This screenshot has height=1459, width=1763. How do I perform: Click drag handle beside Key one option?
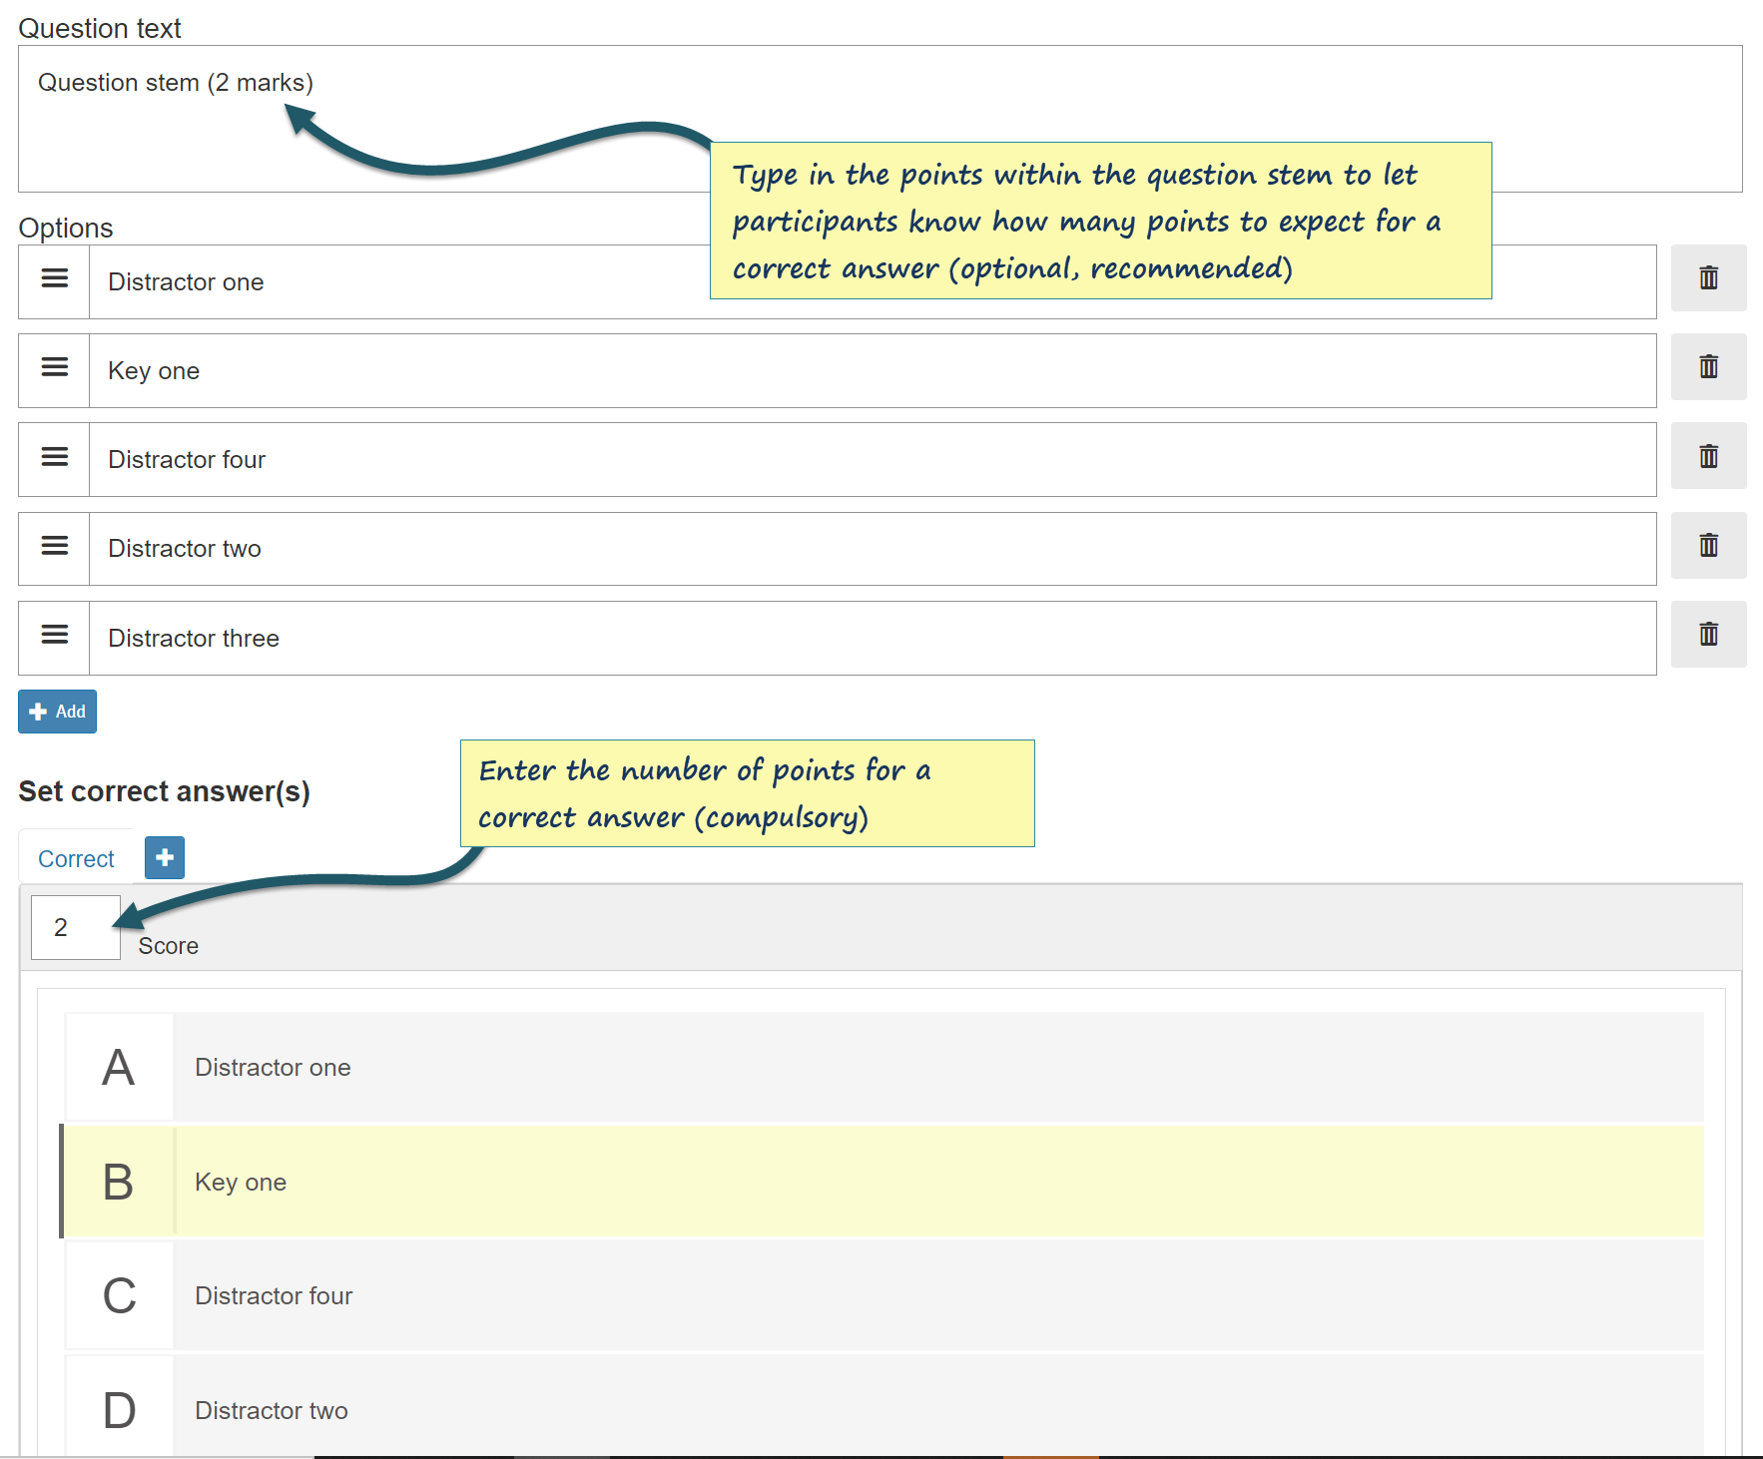(55, 368)
